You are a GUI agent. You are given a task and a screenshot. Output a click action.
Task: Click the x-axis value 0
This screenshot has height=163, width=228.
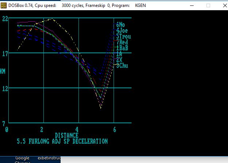pyautogui.click(x=7, y=129)
